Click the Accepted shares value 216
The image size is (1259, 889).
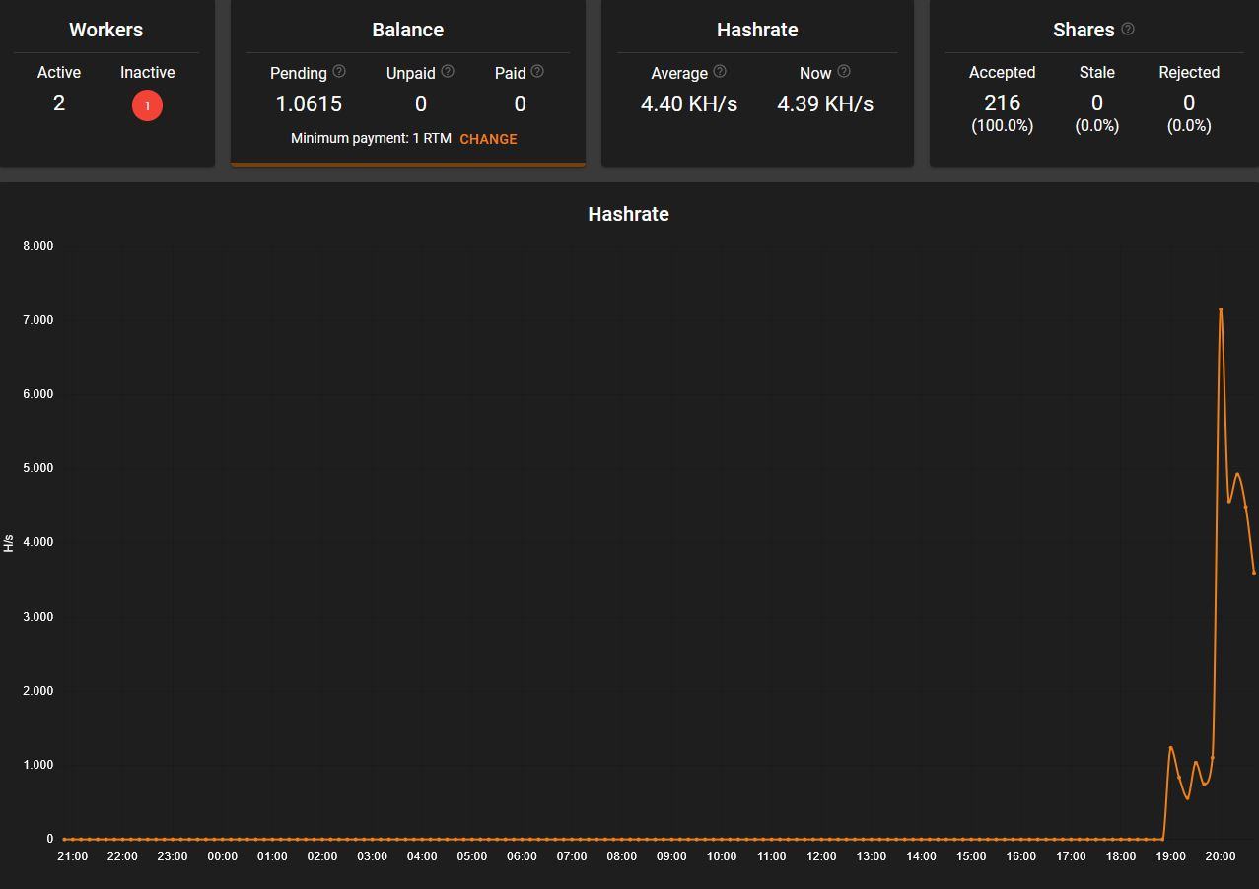(1002, 103)
